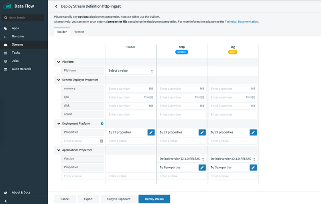Edit http deployment platform properties with pencil

coord(202,132)
